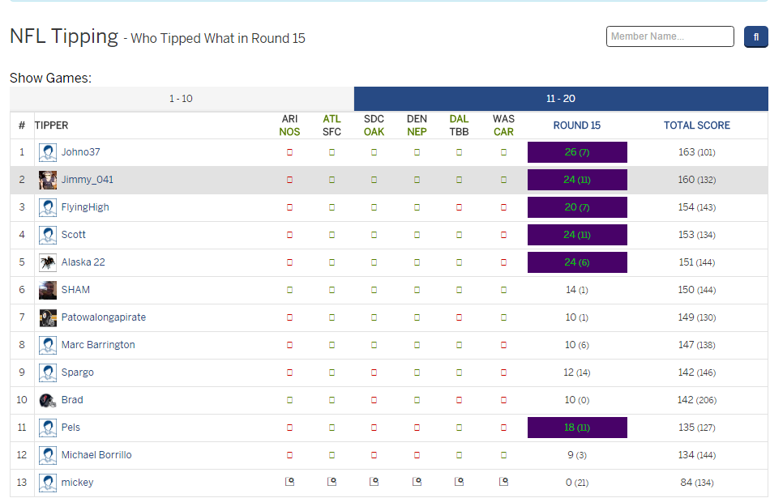This screenshot has width=770, height=498.
Task: Sort by TOTAL SCORE column header
Action: coord(696,126)
